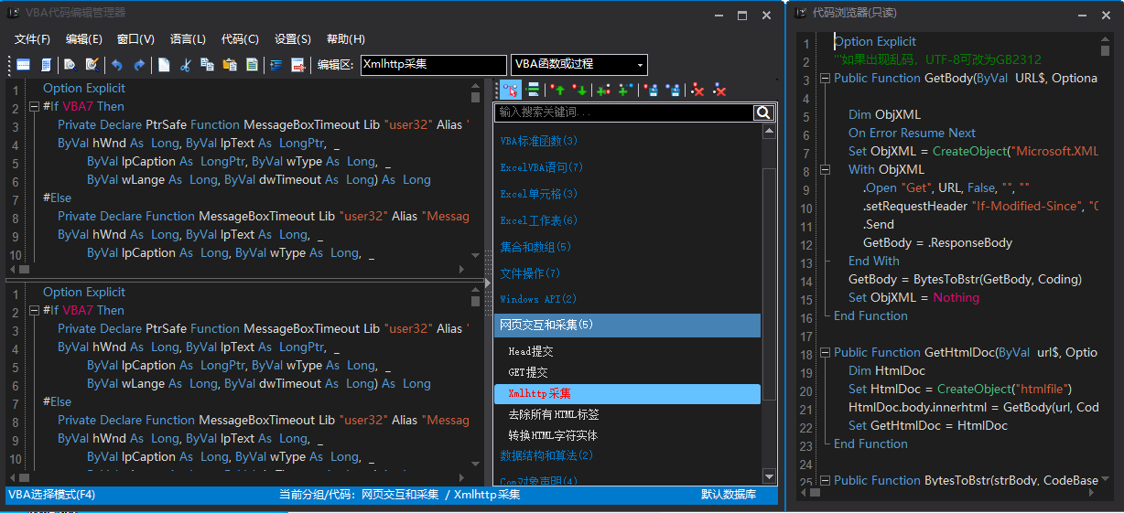
Task: Expand the 文件操作(7) group
Action: pyautogui.click(x=530, y=273)
